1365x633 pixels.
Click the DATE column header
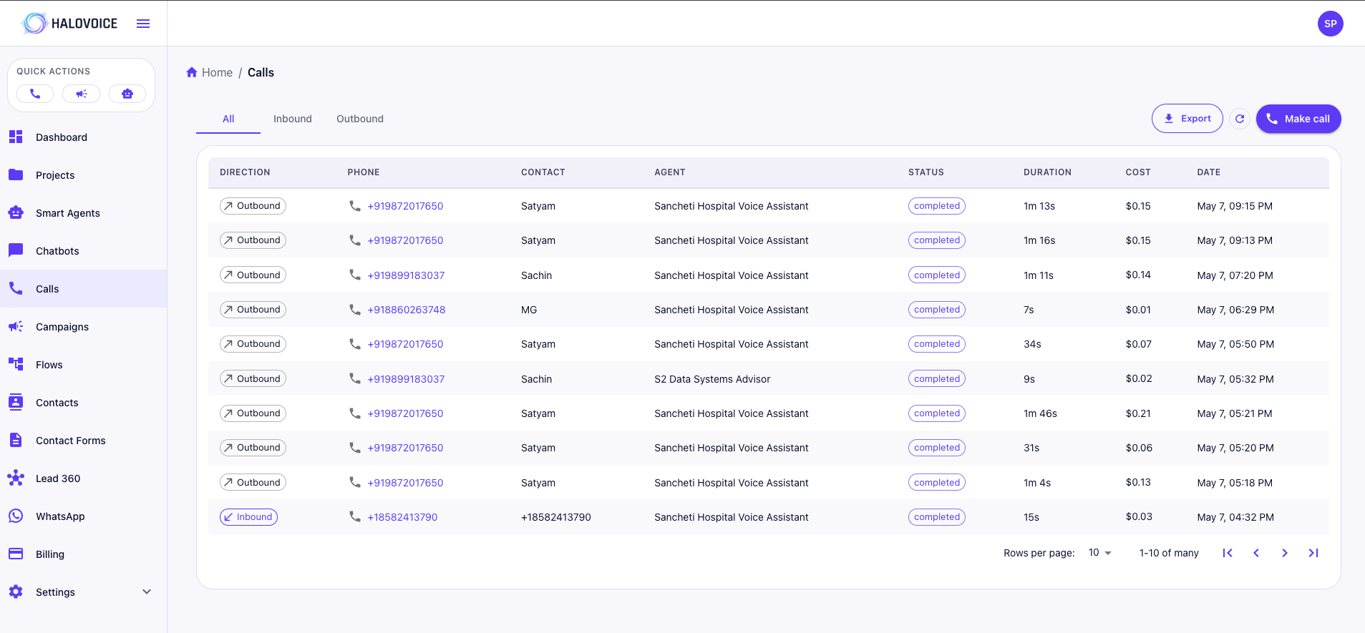coord(1208,172)
